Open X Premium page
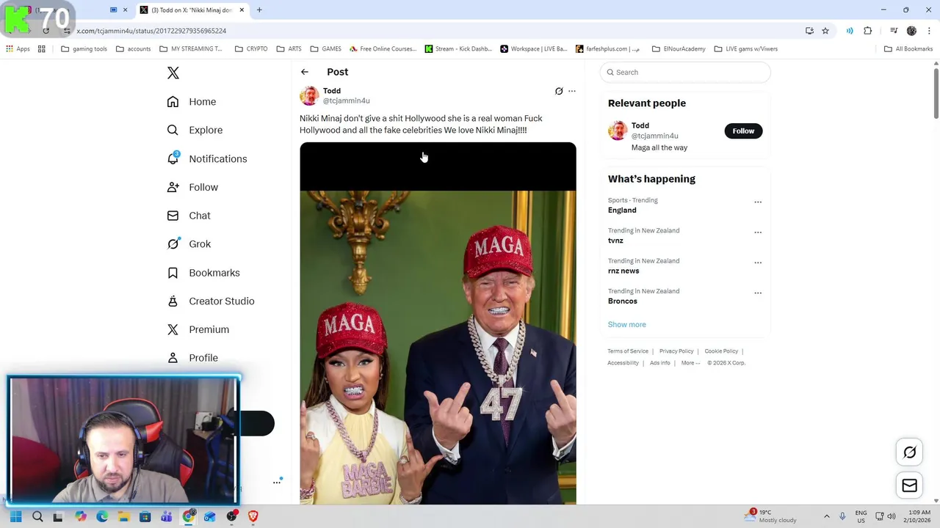 198,329
